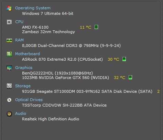Open the Operating System section link
Image resolution: width=163 pixels, height=140 pixels.
[x=33, y=8]
